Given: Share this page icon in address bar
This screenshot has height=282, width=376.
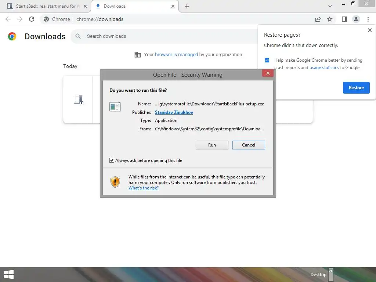Looking at the screenshot, I should (x=318, y=19).
